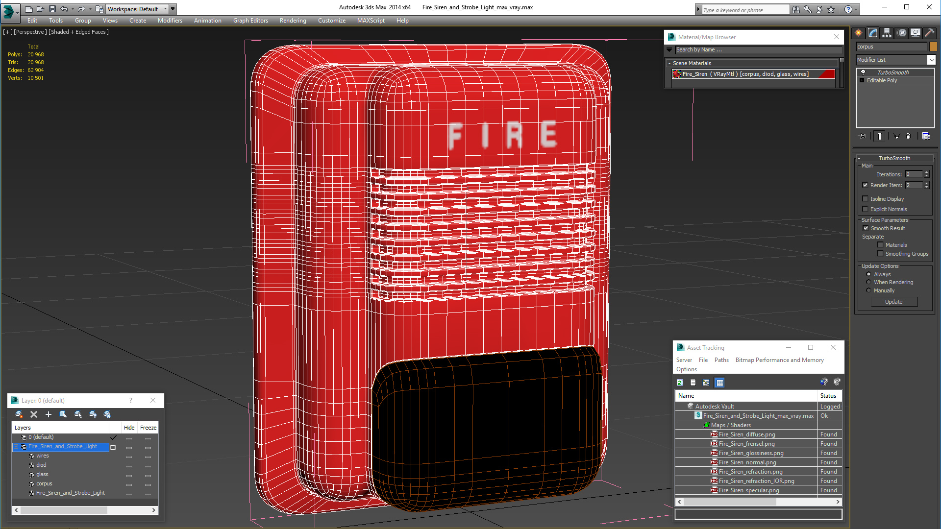Select the When Rendering radio option
Screen dimensions: 941x529
[869, 282]
